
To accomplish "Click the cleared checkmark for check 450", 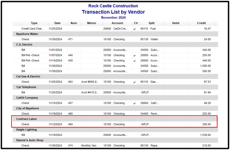I will tap(134, 61).
